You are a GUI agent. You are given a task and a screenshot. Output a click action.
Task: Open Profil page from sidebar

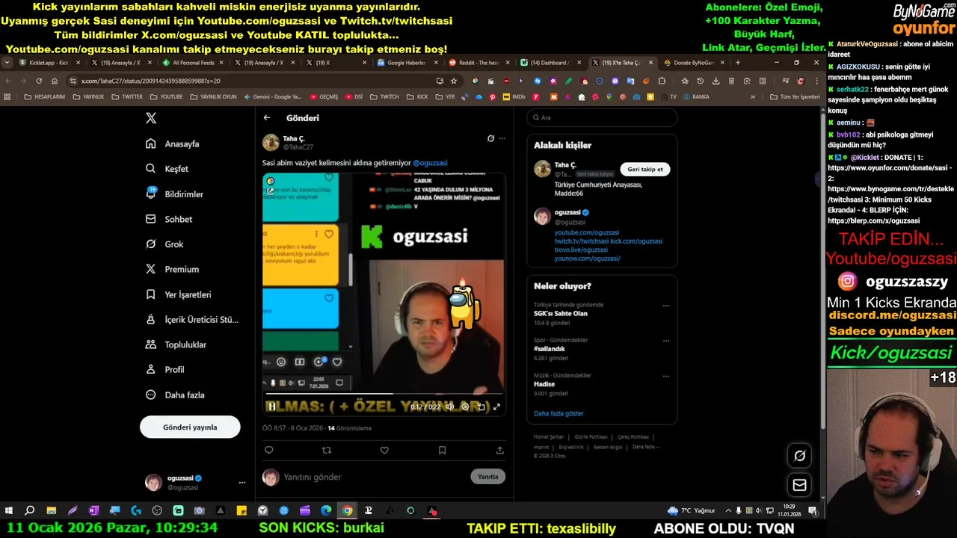tap(164, 370)
